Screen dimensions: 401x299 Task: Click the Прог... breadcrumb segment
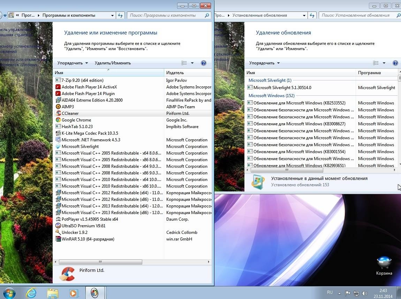point(28,15)
